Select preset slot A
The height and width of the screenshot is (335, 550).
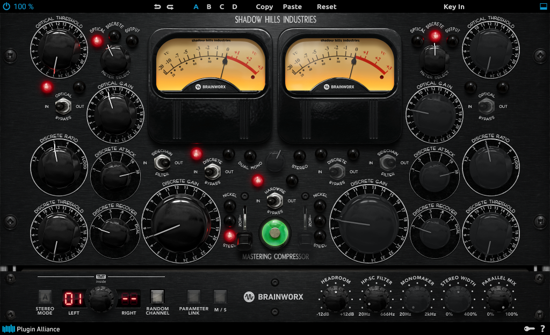point(196,6)
